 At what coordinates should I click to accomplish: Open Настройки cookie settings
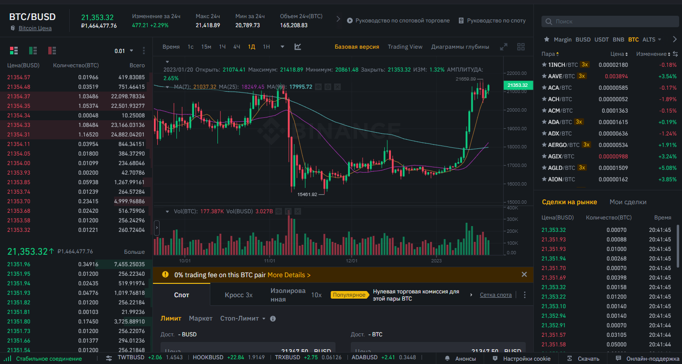click(x=521, y=358)
